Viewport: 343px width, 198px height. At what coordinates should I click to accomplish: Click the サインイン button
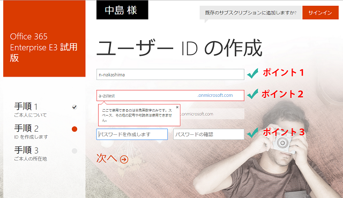pyautogui.click(x=320, y=13)
